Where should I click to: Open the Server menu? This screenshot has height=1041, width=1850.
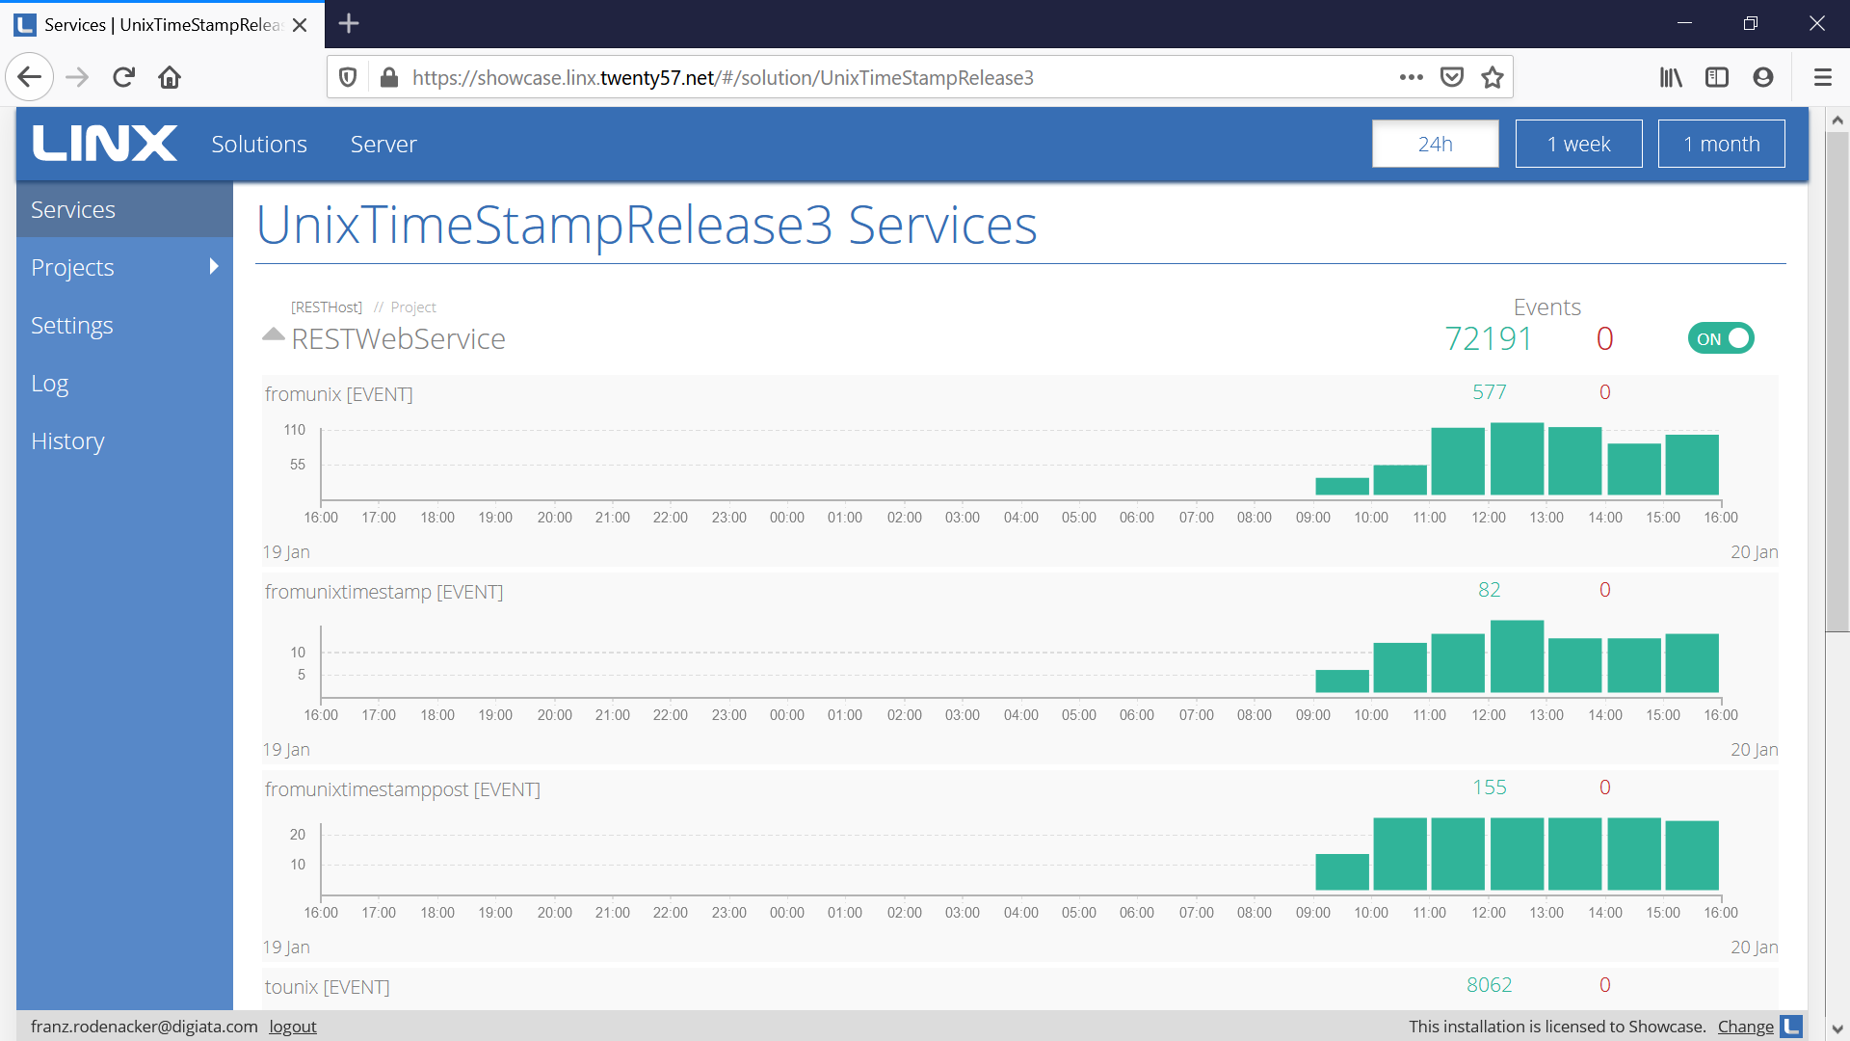pos(383,144)
